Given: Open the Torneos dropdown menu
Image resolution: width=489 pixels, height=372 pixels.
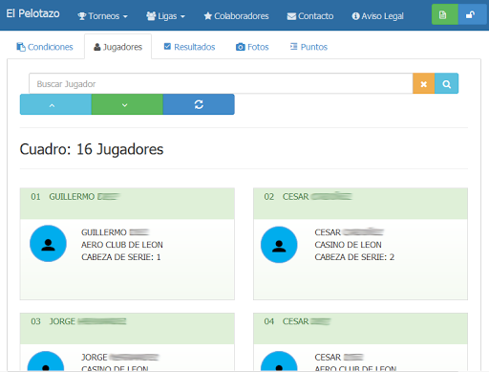Looking at the screenshot, I should tap(102, 16).
